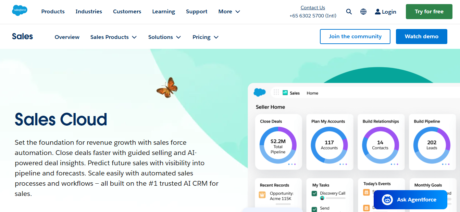The image size is (460, 212).
Task: Click the Plan My Accounts card title
Action: pos(328,121)
